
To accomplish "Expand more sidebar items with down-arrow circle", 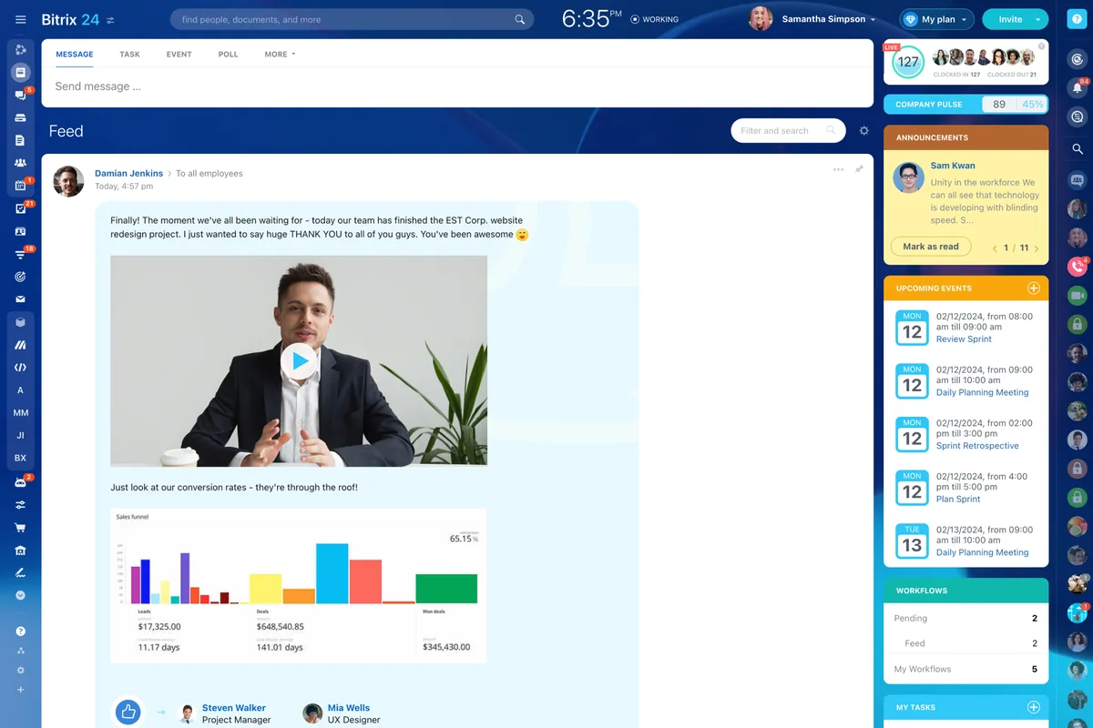I will (x=20, y=596).
